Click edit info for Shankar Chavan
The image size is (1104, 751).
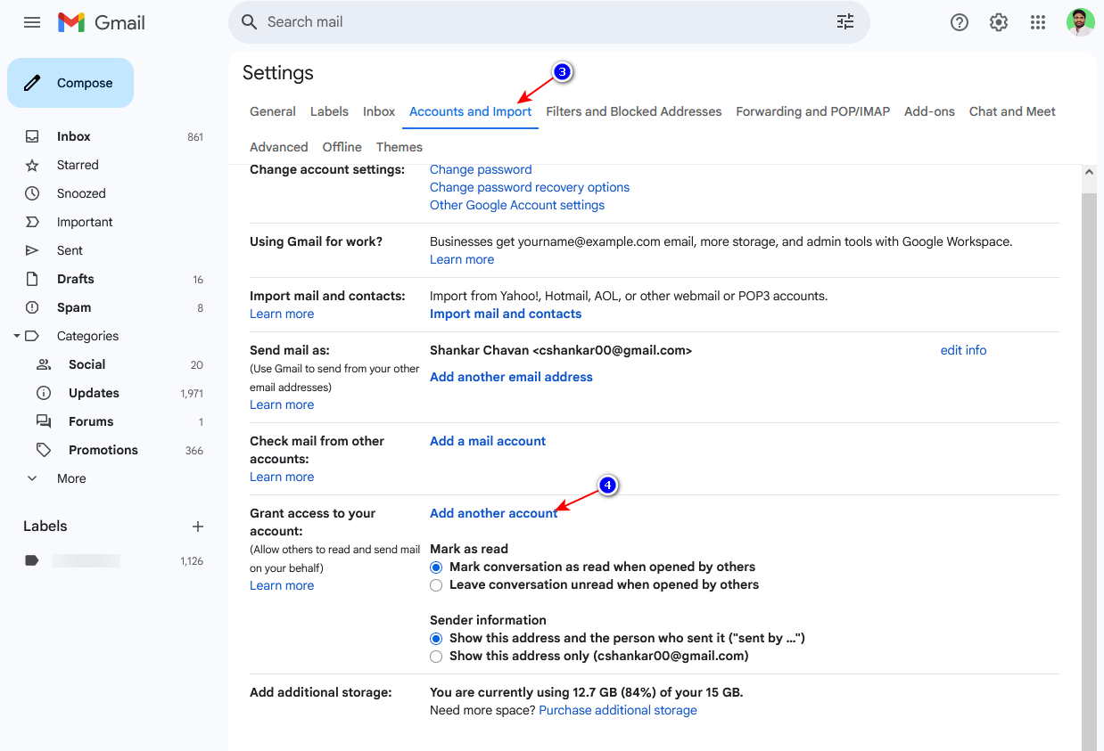point(964,350)
